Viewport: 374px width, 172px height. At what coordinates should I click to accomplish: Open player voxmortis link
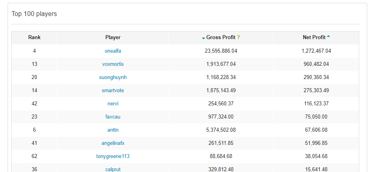pos(113,64)
